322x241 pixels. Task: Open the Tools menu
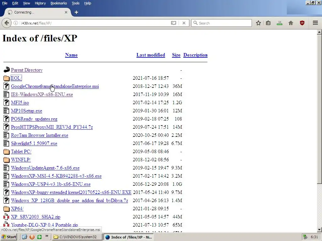(75, 3)
